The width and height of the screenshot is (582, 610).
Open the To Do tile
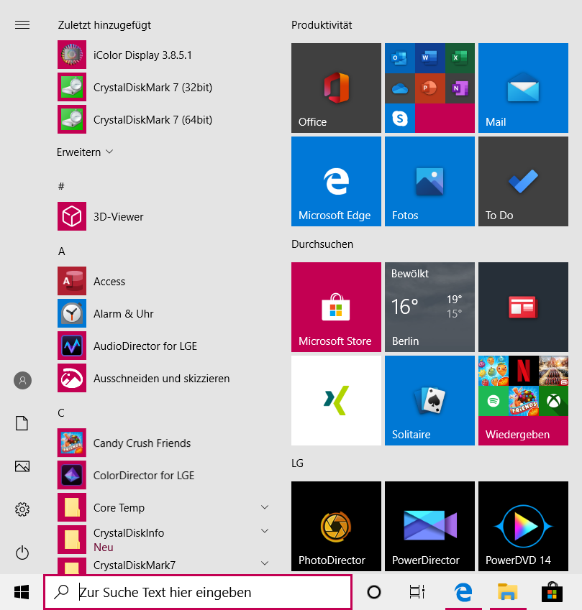[x=523, y=181]
